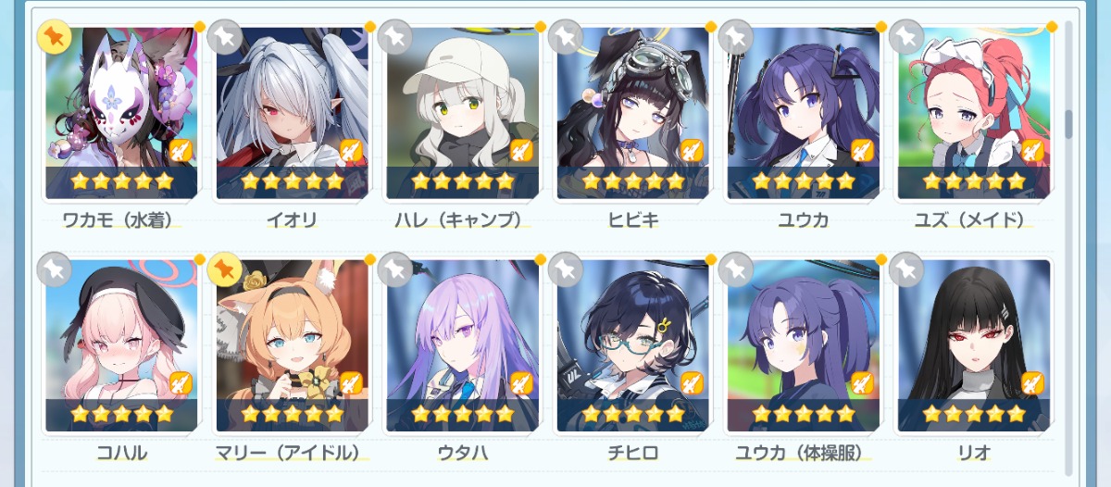Pin the ハレ(キャンプ) card
Viewport: 1111px width, 487px height.
pos(395,38)
